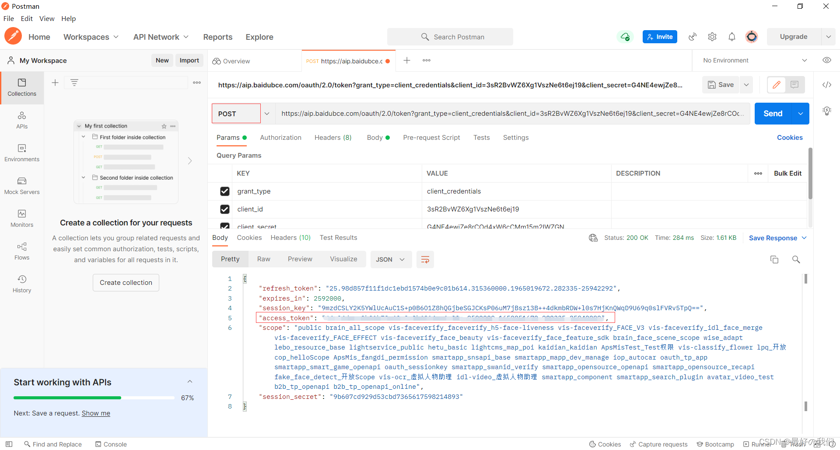Open the History sidebar panel

point(22,284)
